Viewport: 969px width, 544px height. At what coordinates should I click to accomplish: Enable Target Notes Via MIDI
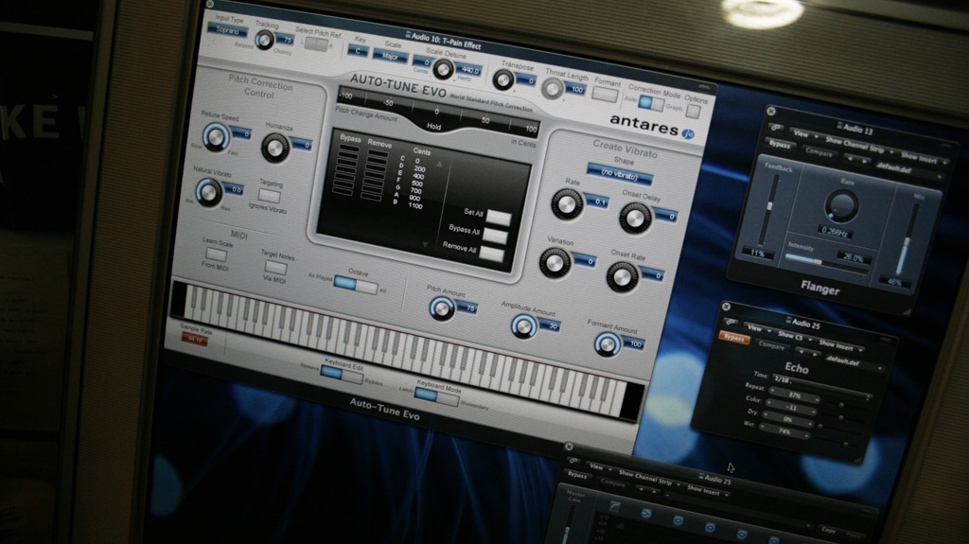pos(275,268)
